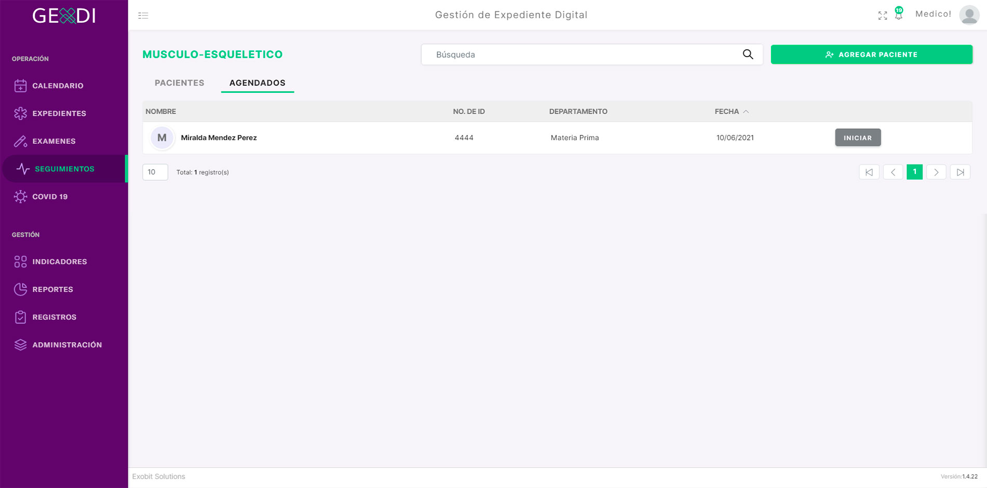Click the M avatar of Miralda Mendez
Viewport: 987px width, 488px height.
[x=162, y=138]
